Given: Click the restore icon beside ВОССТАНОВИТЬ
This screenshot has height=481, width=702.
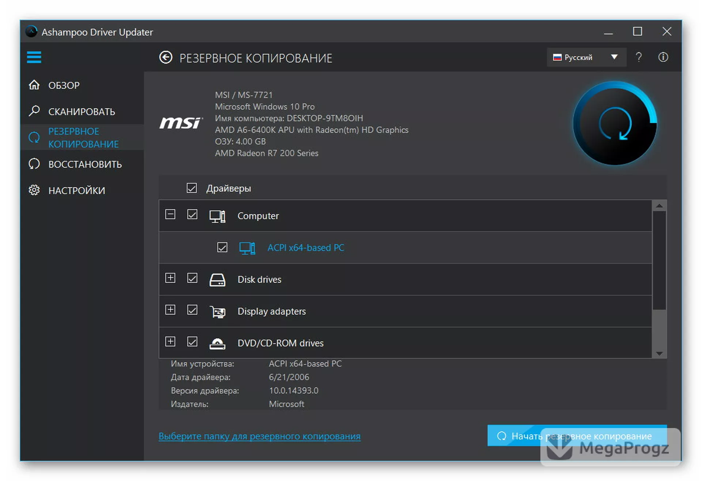Looking at the screenshot, I should (x=34, y=164).
